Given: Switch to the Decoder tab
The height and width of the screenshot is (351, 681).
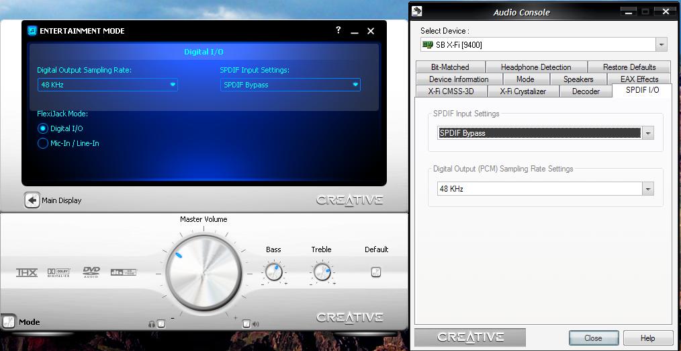Looking at the screenshot, I should 586,91.
